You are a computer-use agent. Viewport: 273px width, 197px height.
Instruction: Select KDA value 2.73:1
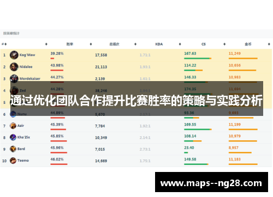click(x=145, y=149)
